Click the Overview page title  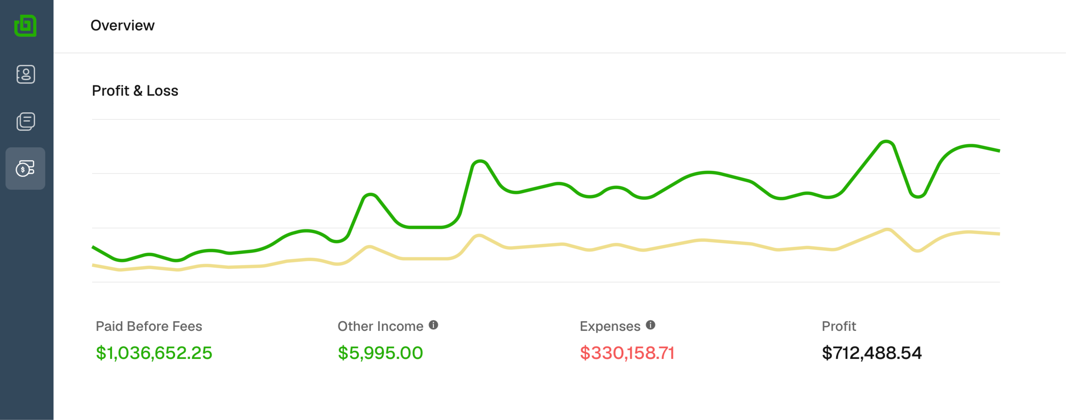pos(123,26)
